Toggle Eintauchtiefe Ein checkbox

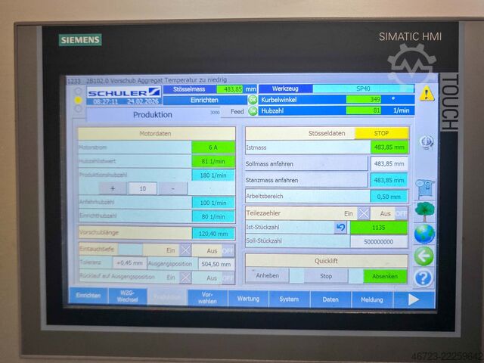click(185, 250)
